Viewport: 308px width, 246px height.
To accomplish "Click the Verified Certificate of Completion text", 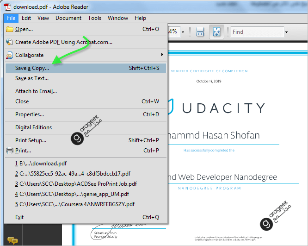I will pyautogui.click(x=209, y=71).
